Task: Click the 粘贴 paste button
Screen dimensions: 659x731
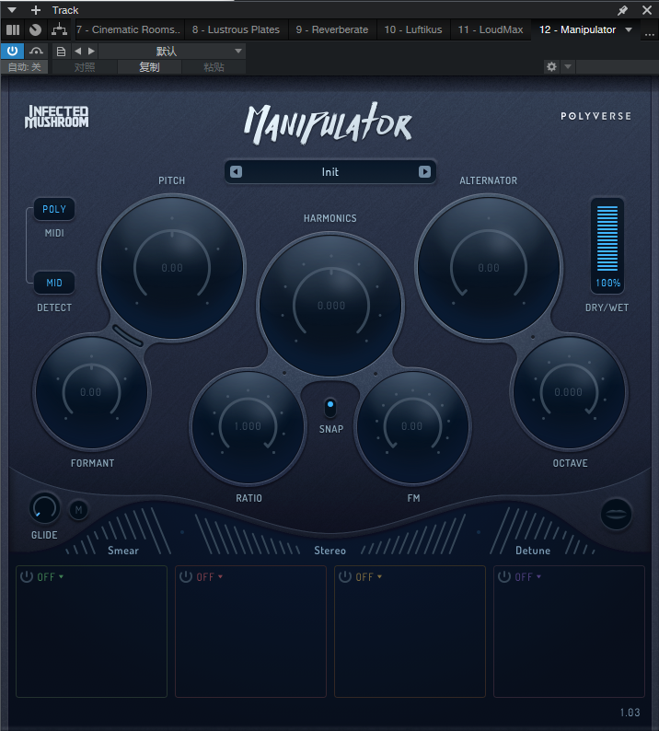Action: (214, 67)
